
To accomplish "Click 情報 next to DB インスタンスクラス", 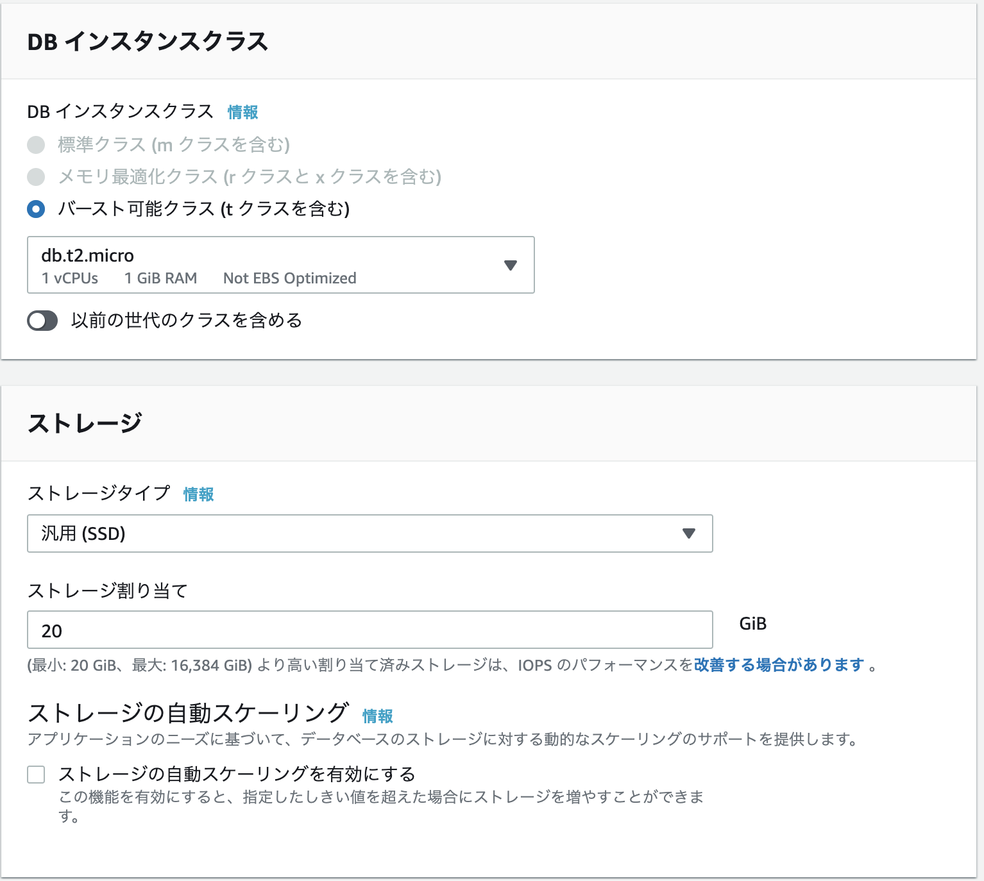I will click(x=242, y=112).
